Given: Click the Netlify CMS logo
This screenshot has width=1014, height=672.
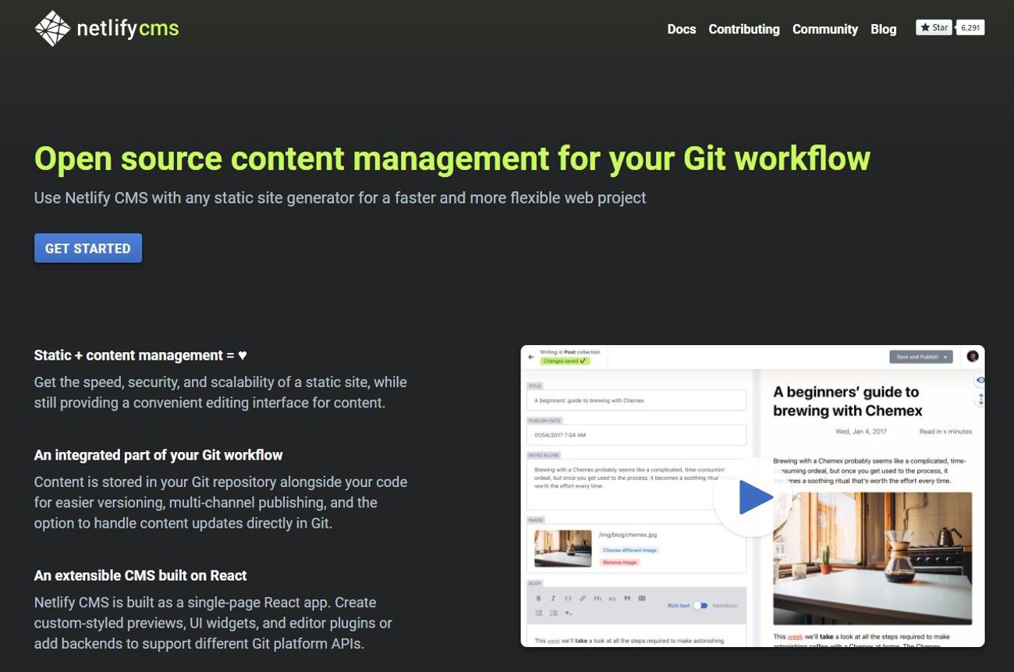Looking at the screenshot, I should [x=107, y=29].
